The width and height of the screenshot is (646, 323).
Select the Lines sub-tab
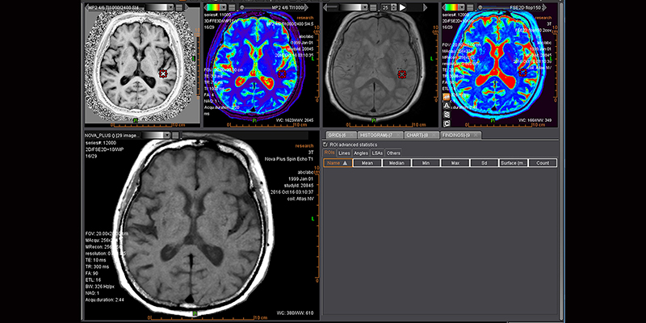pyautogui.click(x=345, y=153)
